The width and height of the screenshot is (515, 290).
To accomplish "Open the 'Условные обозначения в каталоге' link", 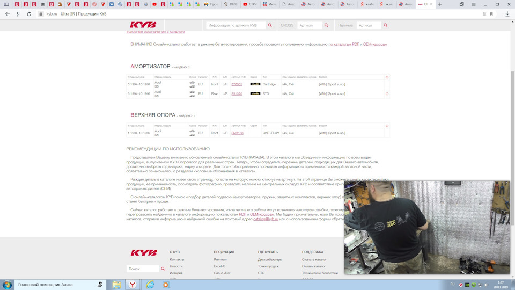I will point(156,32).
